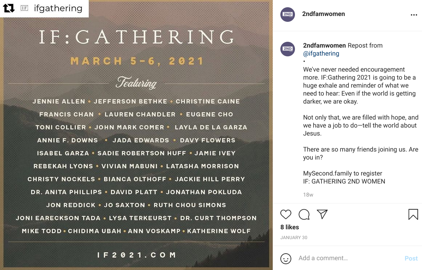Open the three-dot more options menu

tap(414, 15)
